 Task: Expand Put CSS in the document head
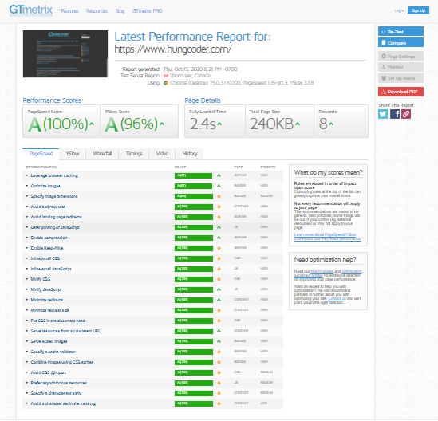(153, 321)
